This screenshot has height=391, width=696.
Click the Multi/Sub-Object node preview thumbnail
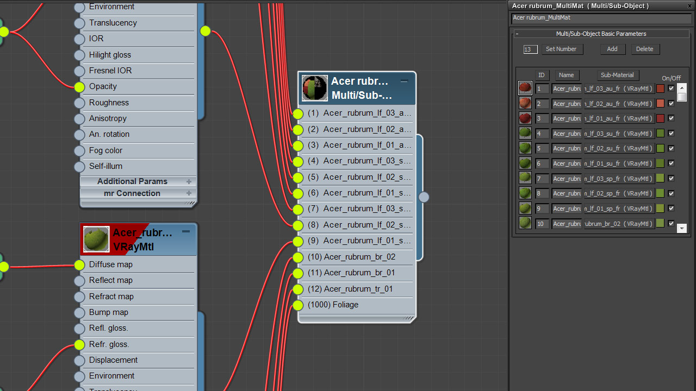coord(315,88)
